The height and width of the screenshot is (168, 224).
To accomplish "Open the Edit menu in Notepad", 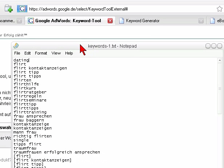I will tap(28, 53).
